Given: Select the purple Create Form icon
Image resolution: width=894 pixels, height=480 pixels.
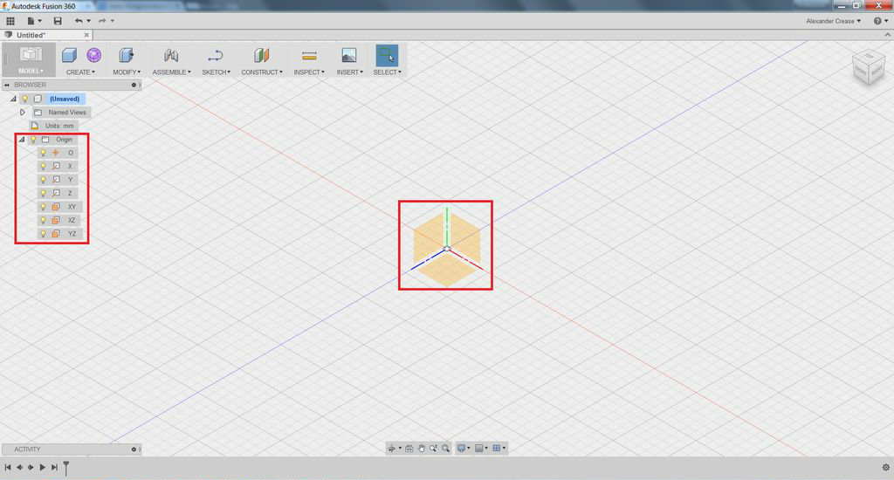Looking at the screenshot, I should [94, 55].
